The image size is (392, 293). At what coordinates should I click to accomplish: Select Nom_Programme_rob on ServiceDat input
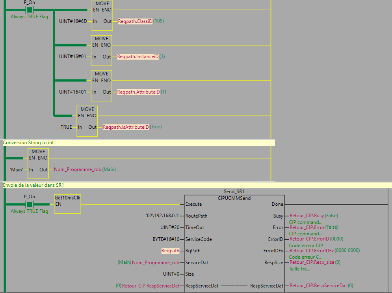[156, 263]
